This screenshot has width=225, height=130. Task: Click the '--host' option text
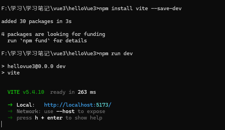point(65,111)
